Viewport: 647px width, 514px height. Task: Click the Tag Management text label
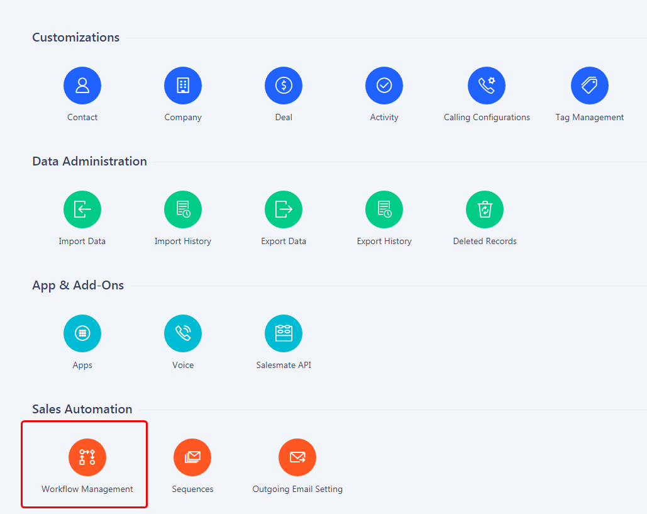pos(590,117)
